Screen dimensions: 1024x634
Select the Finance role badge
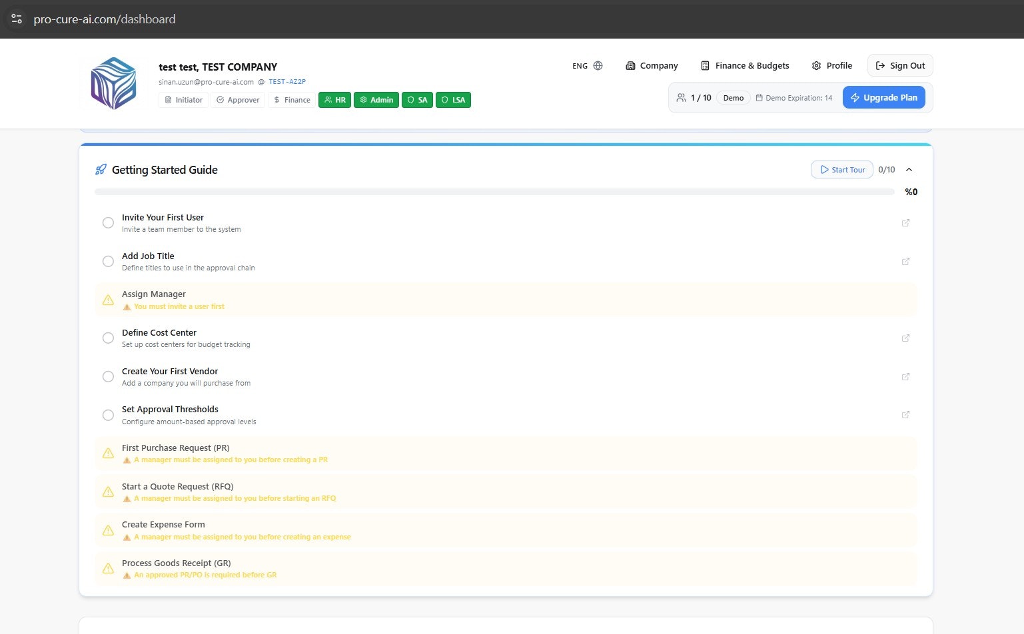click(x=292, y=100)
